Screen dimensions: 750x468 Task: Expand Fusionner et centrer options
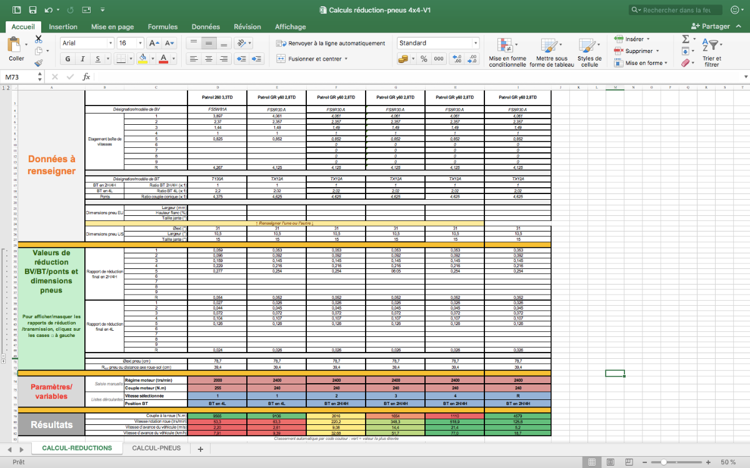[x=346, y=59]
